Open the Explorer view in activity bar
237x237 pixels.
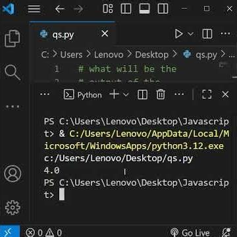[x=13, y=39]
